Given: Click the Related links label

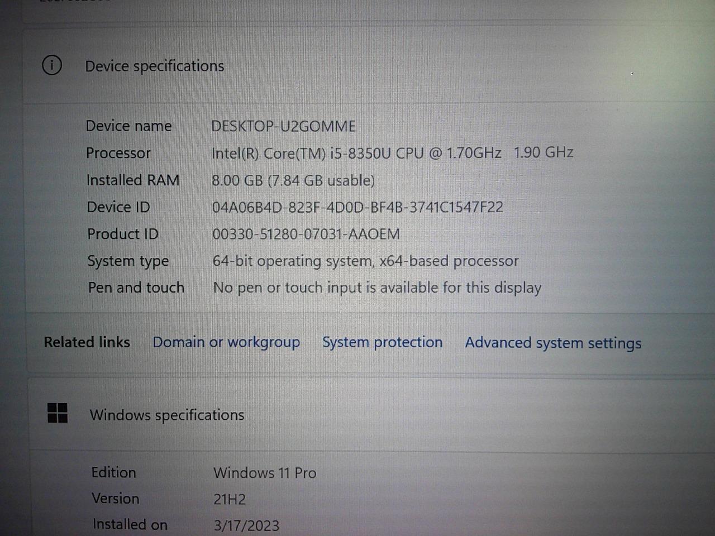Looking at the screenshot, I should point(87,342).
